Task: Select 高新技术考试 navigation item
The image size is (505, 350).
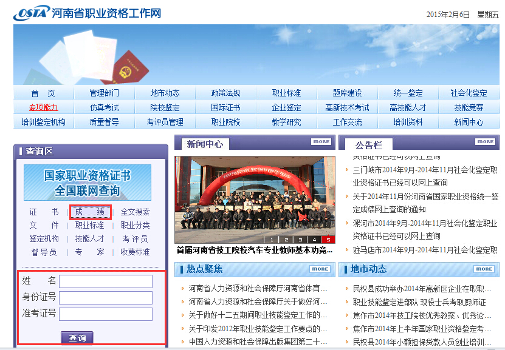Action: pyautogui.click(x=347, y=107)
